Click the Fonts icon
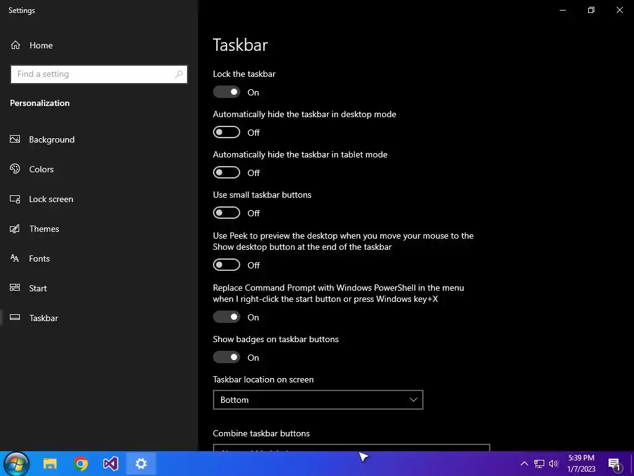Screen dimensions: 634x476 15,258
